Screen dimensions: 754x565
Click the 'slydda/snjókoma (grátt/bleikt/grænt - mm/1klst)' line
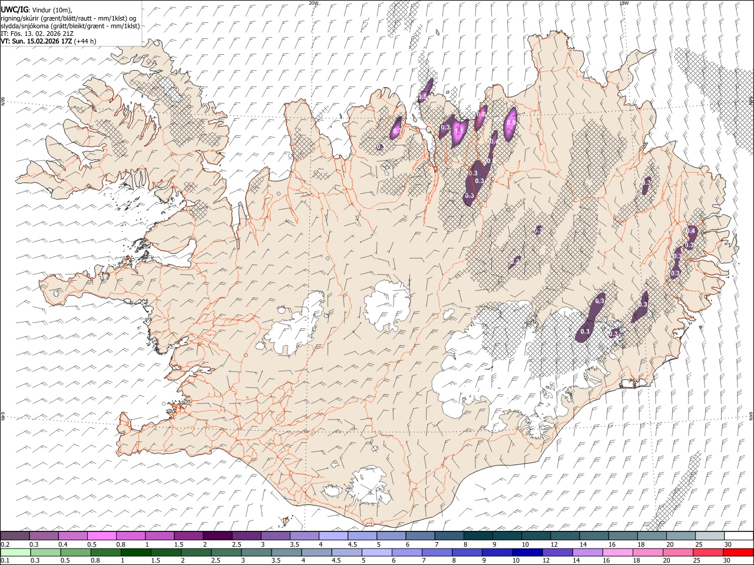point(70,26)
